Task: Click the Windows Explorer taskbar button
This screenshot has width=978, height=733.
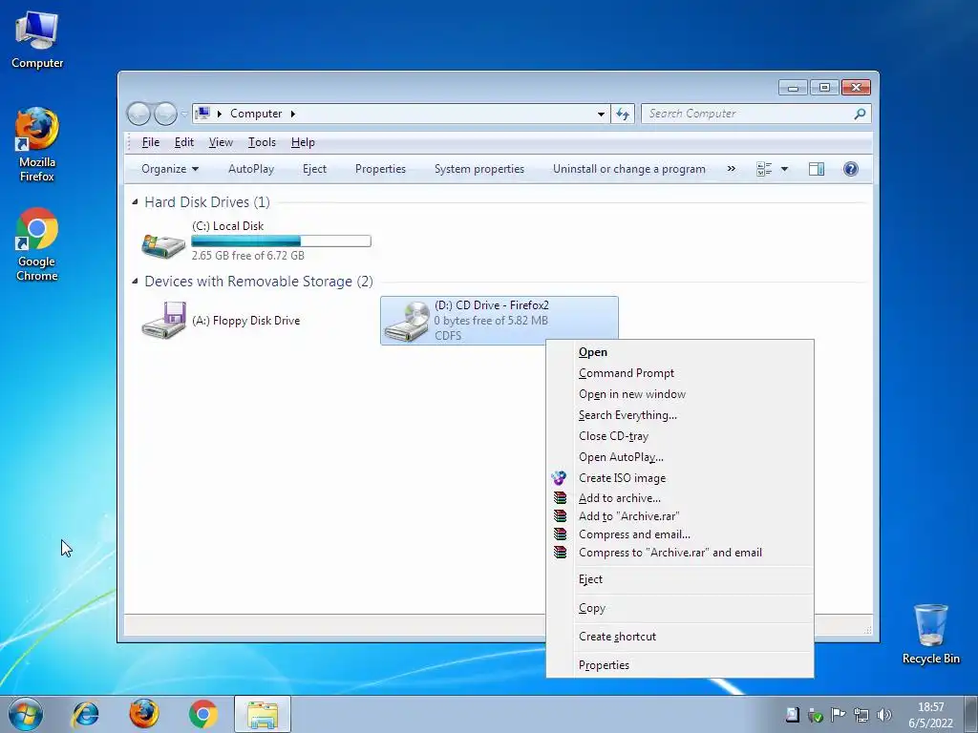Action: pyautogui.click(x=263, y=714)
